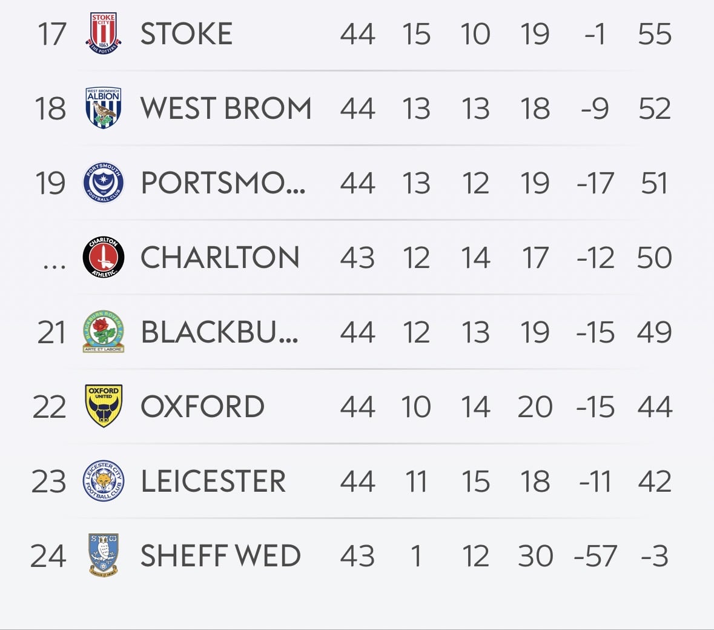This screenshot has height=630, width=714.
Task: Select the truncated PORTSMO... team name
Action: pyautogui.click(x=223, y=183)
